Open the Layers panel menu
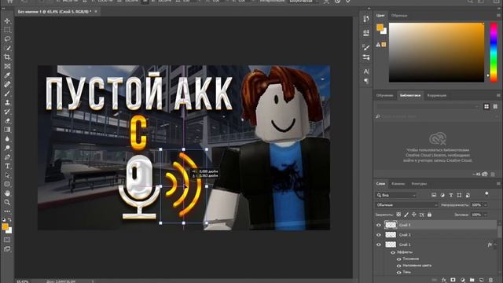 [x=498, y=183]
